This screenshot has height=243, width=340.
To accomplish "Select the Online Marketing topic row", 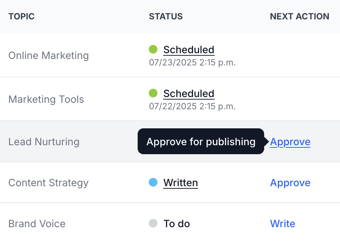I will pos(49,55).
